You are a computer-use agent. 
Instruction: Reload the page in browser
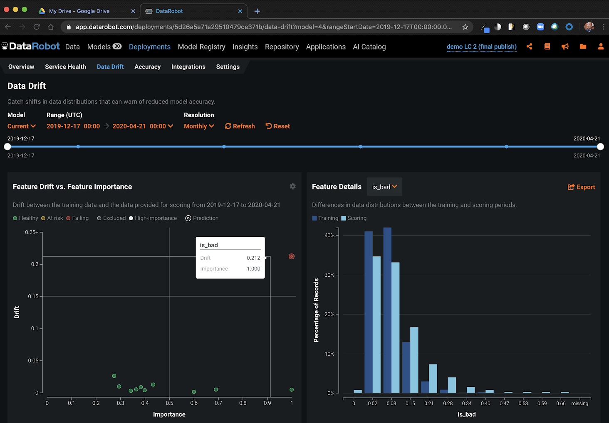pyautogui.click(x=37, y=27)
